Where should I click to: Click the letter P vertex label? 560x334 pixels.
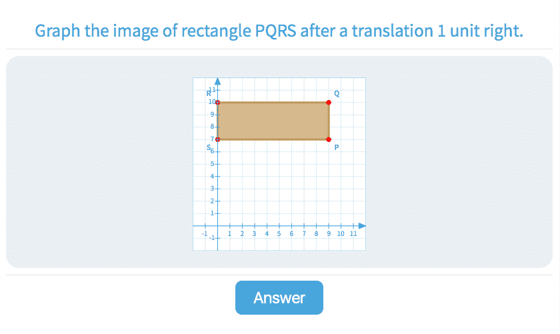pyautogui.click(x=337, y=147)
